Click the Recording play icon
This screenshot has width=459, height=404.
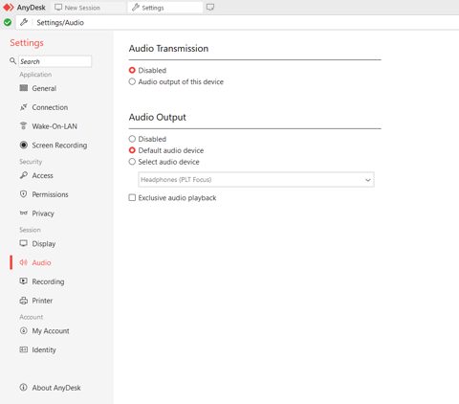pos(24,281)
